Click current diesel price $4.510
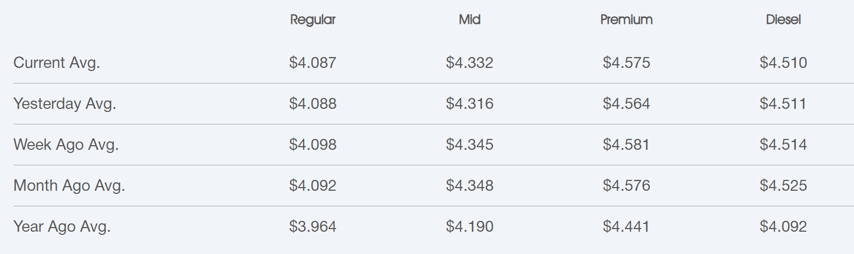854x254 pixels. tap(783, 63)
